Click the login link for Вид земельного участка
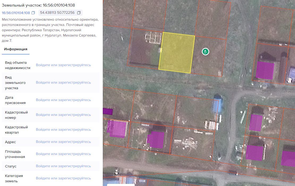The image size is (295, 186). coord(63,83)
